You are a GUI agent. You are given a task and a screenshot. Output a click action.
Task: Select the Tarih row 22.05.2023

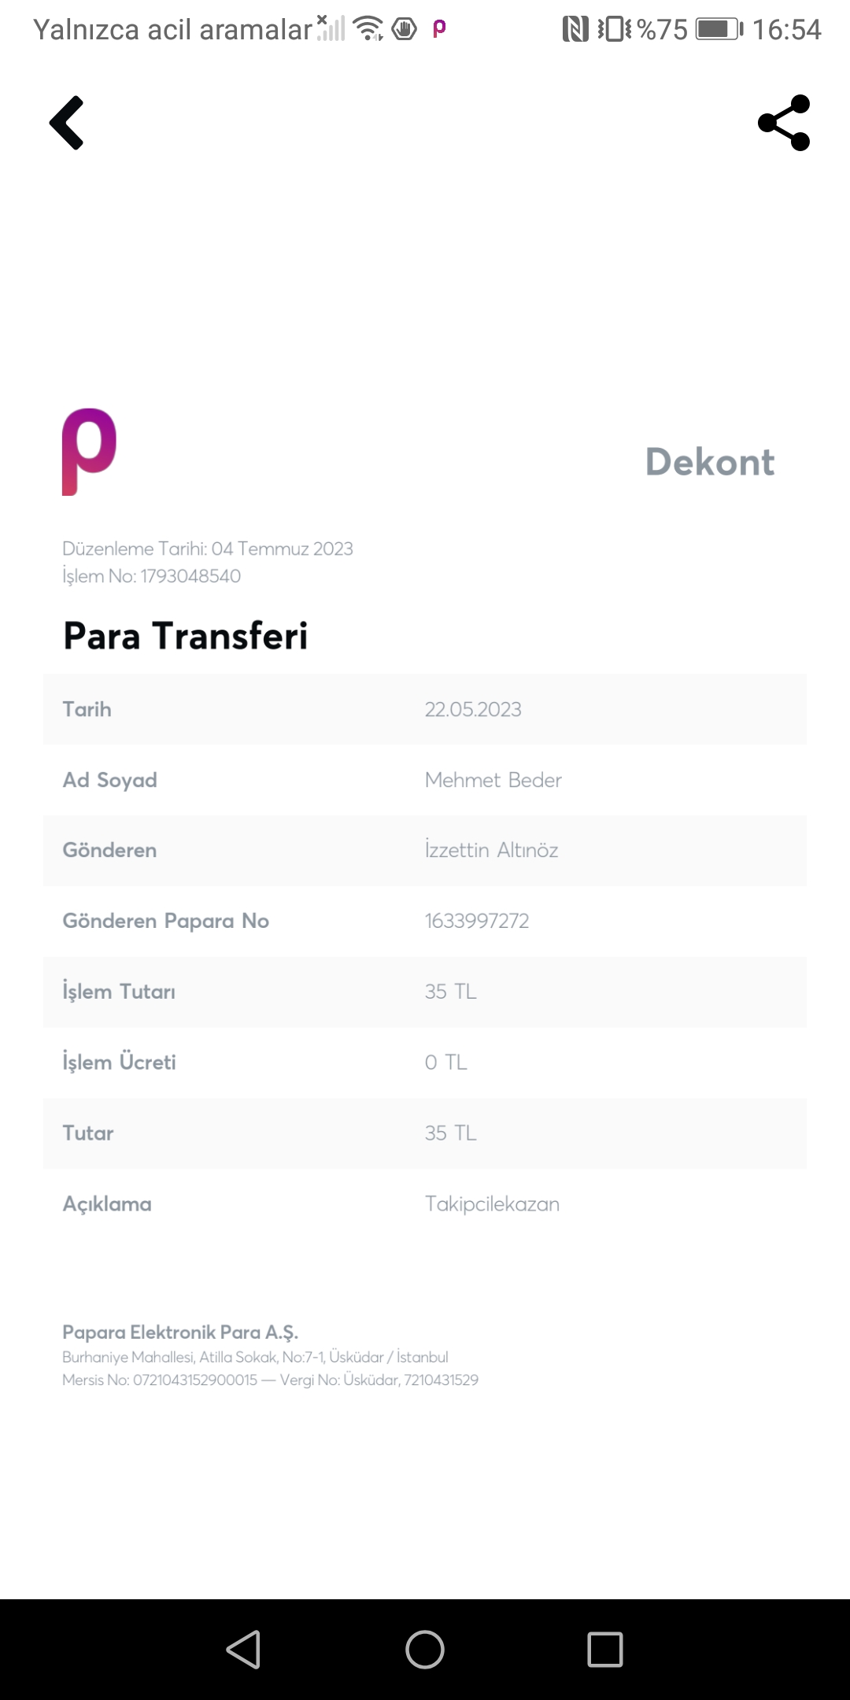click(x=425, y=709)
